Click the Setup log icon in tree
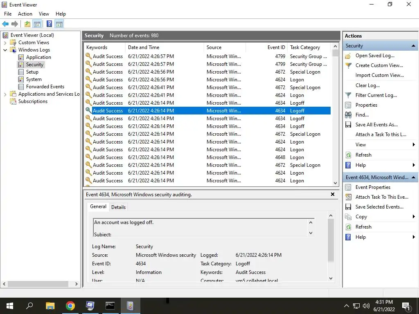Viewport: 419px width, 314px height. 21,72
